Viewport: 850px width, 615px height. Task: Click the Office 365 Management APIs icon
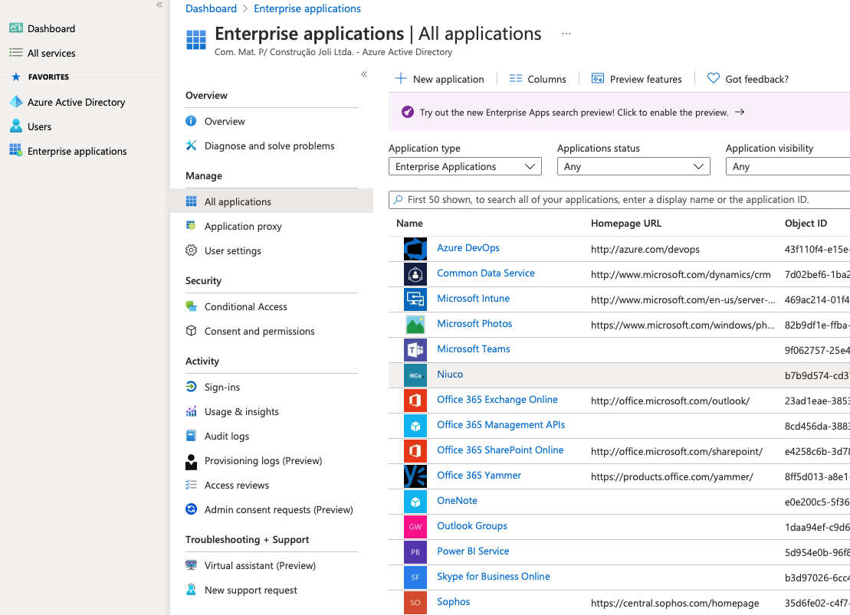(x=415, y=426)
